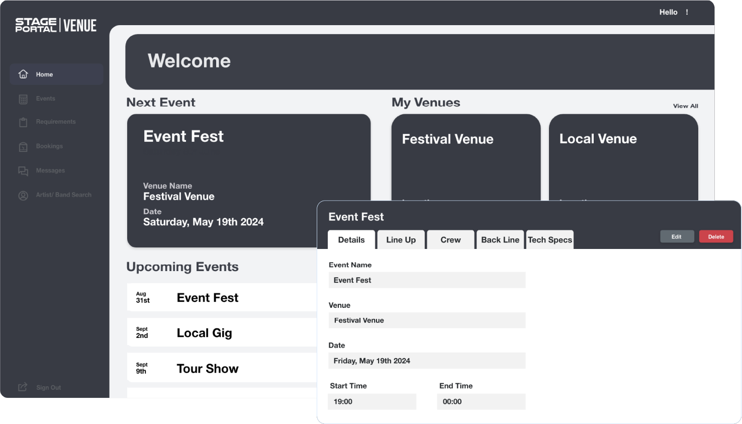Viewport: 742px width, 424px height.
Task: Click the Edit button for Event Fest
Action: (x=677, y=236)
